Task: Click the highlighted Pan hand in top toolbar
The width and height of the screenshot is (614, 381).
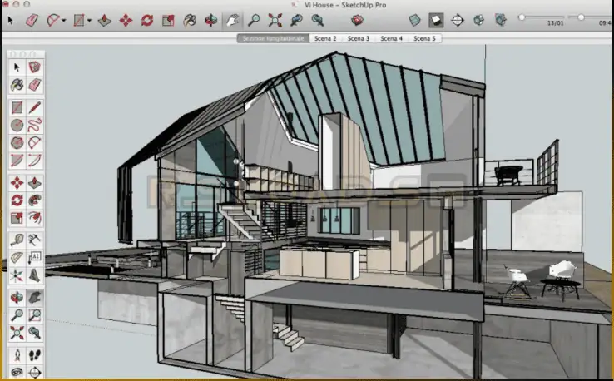Action: pos(232,20)
